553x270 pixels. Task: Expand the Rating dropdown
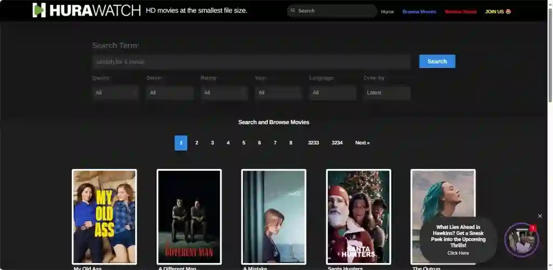pos(224,93)
